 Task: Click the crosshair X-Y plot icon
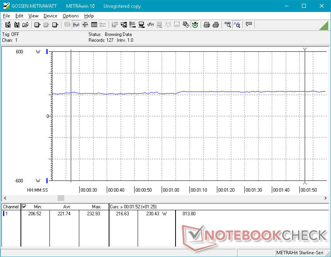coord(85,25)
